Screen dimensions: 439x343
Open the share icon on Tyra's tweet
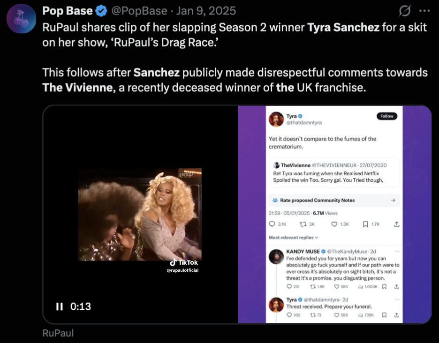[x=396, y=224]
